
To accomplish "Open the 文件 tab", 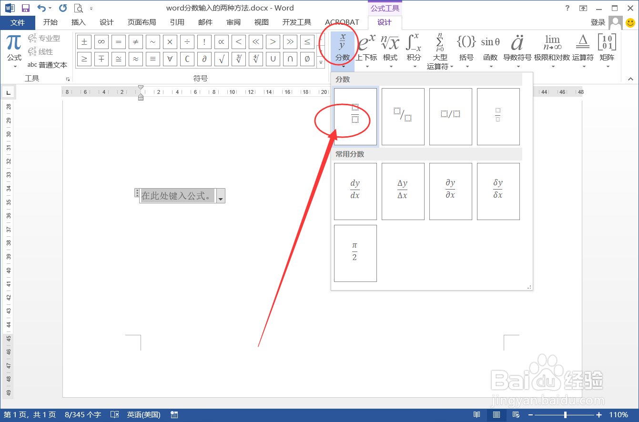I will (18, 22).
